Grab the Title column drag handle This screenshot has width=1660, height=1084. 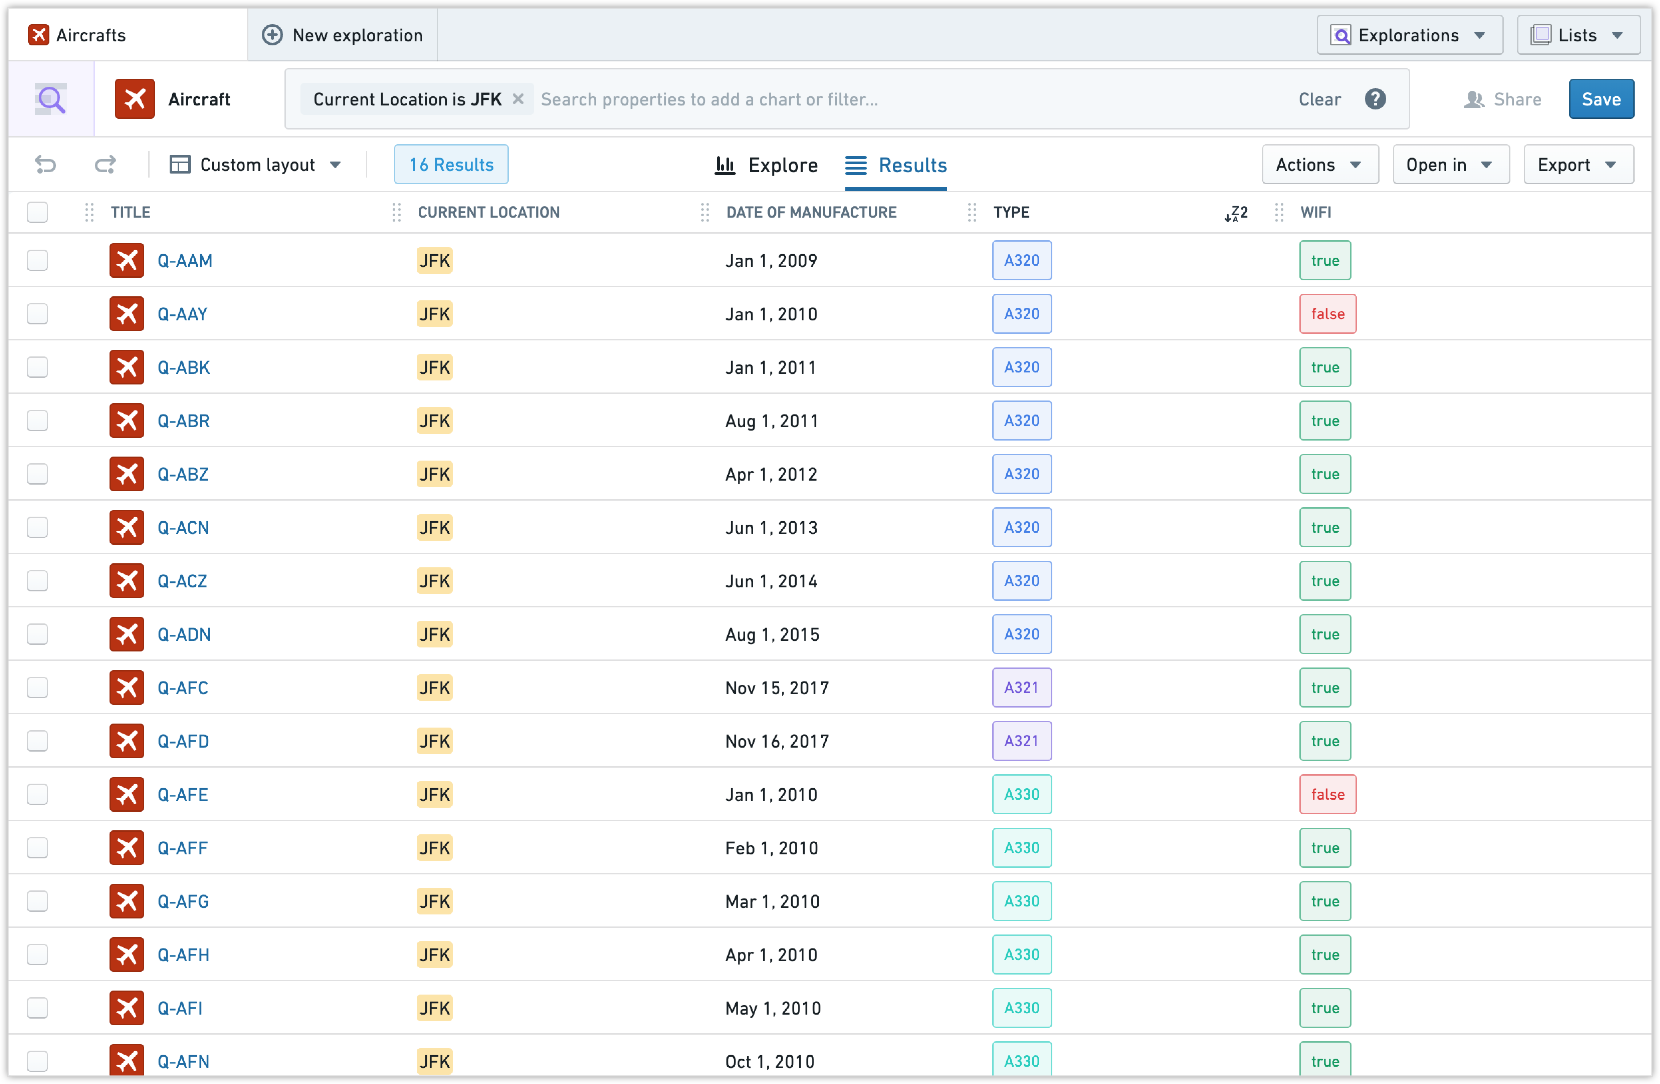(x=89, y=213)
